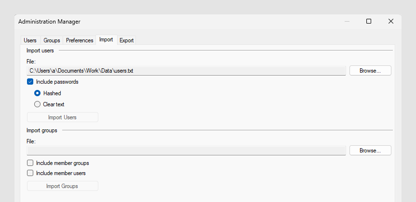Go to the Preferences tab

coord(80,40)
